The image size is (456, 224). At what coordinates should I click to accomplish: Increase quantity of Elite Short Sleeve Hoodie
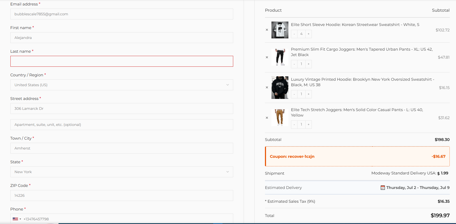pyautogui.click(x=308, y=34)
